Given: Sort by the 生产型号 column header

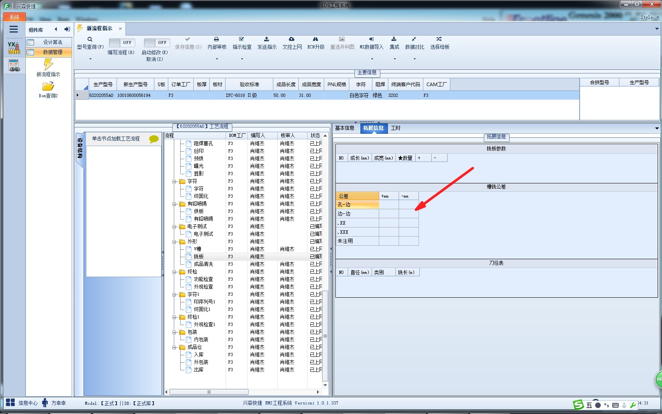Looking at the screenshot, I should [x=103, y=85].
